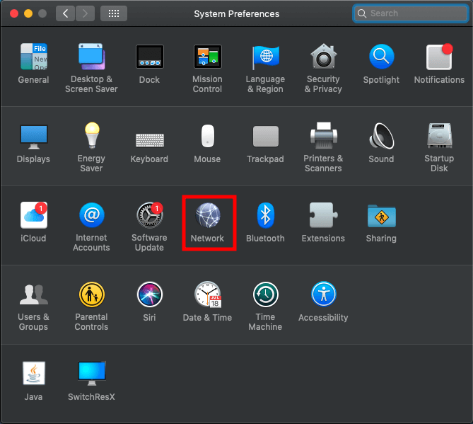Click the Show All grid button
The image size is (473, 424).
[114, 13]
